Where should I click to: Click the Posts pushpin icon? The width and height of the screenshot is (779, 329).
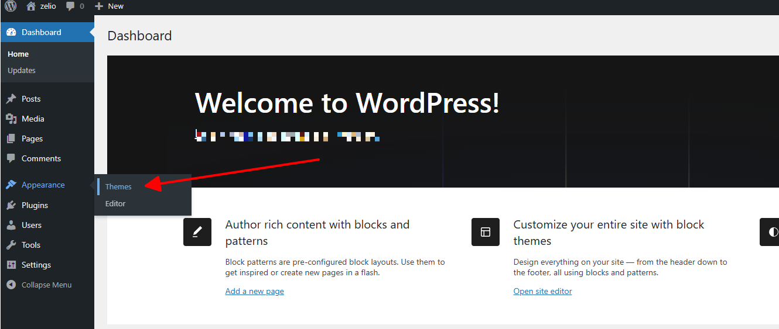(11, 99)
